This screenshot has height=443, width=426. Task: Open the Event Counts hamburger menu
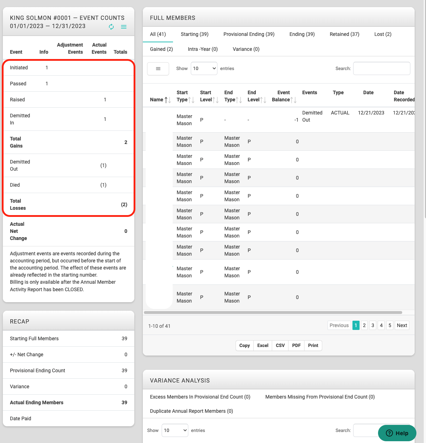click(x=124, y=27)
